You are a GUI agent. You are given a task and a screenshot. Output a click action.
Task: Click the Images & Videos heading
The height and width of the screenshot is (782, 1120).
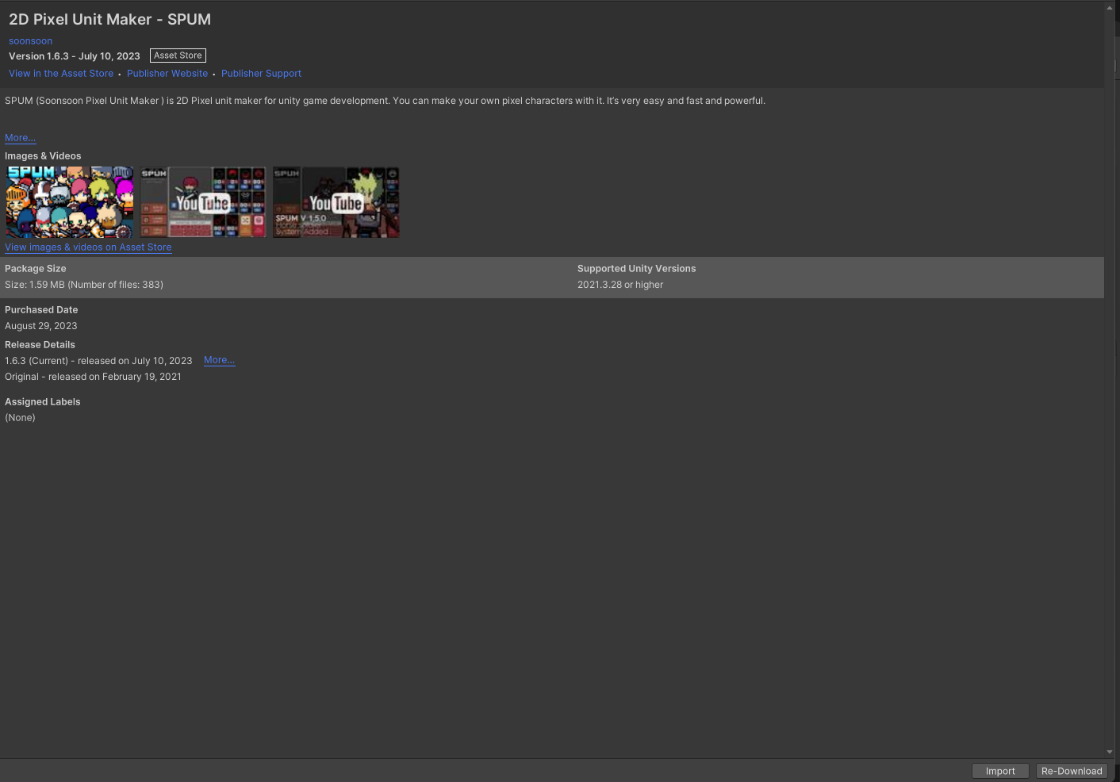pos(43,156)
